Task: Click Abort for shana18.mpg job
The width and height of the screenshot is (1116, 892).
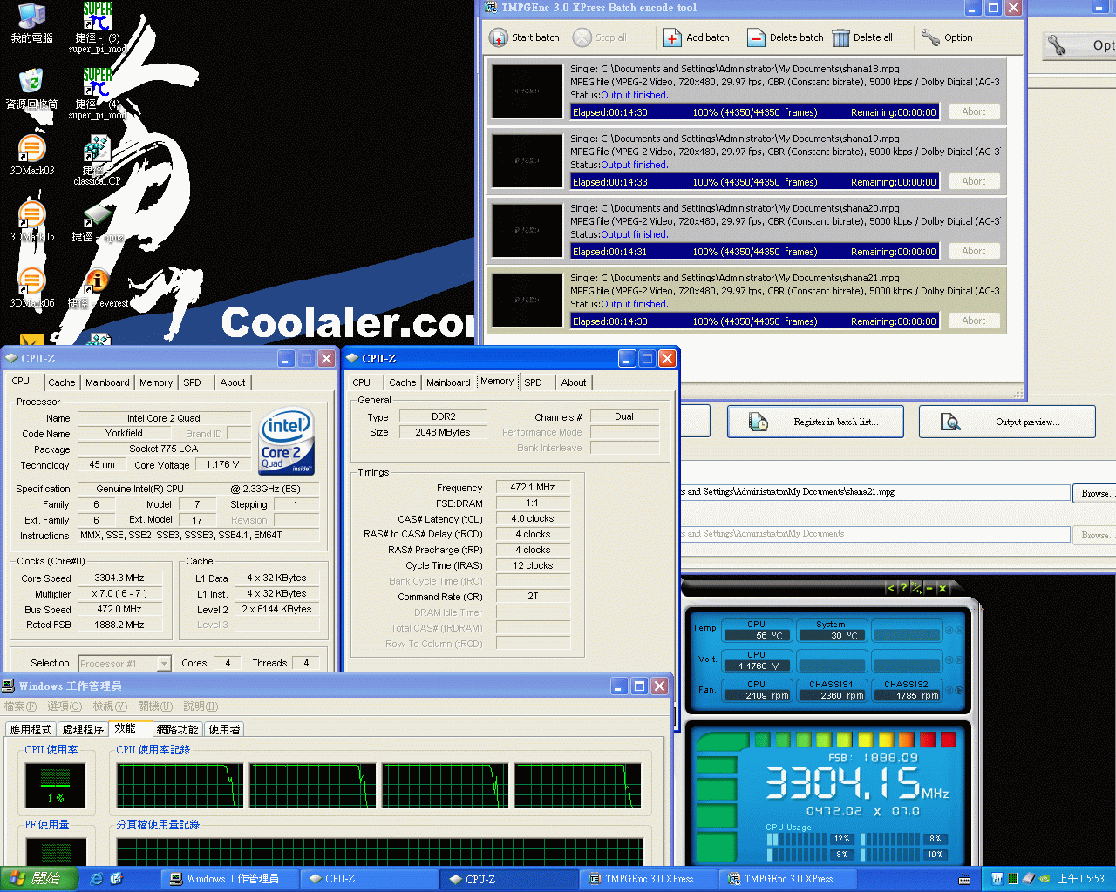Action: coord(974,111)
